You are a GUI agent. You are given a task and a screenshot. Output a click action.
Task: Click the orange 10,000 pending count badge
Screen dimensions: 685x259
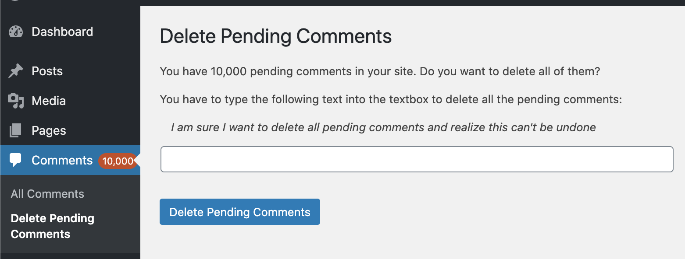(x=117, y=161)
